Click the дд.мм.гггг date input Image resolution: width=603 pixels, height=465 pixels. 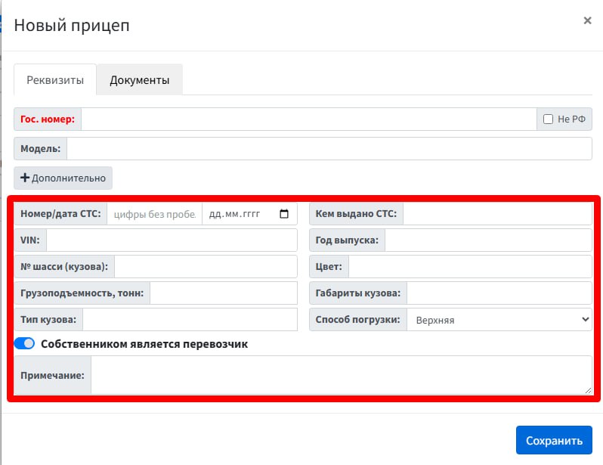pyautogui.click(x=249, y=214)
